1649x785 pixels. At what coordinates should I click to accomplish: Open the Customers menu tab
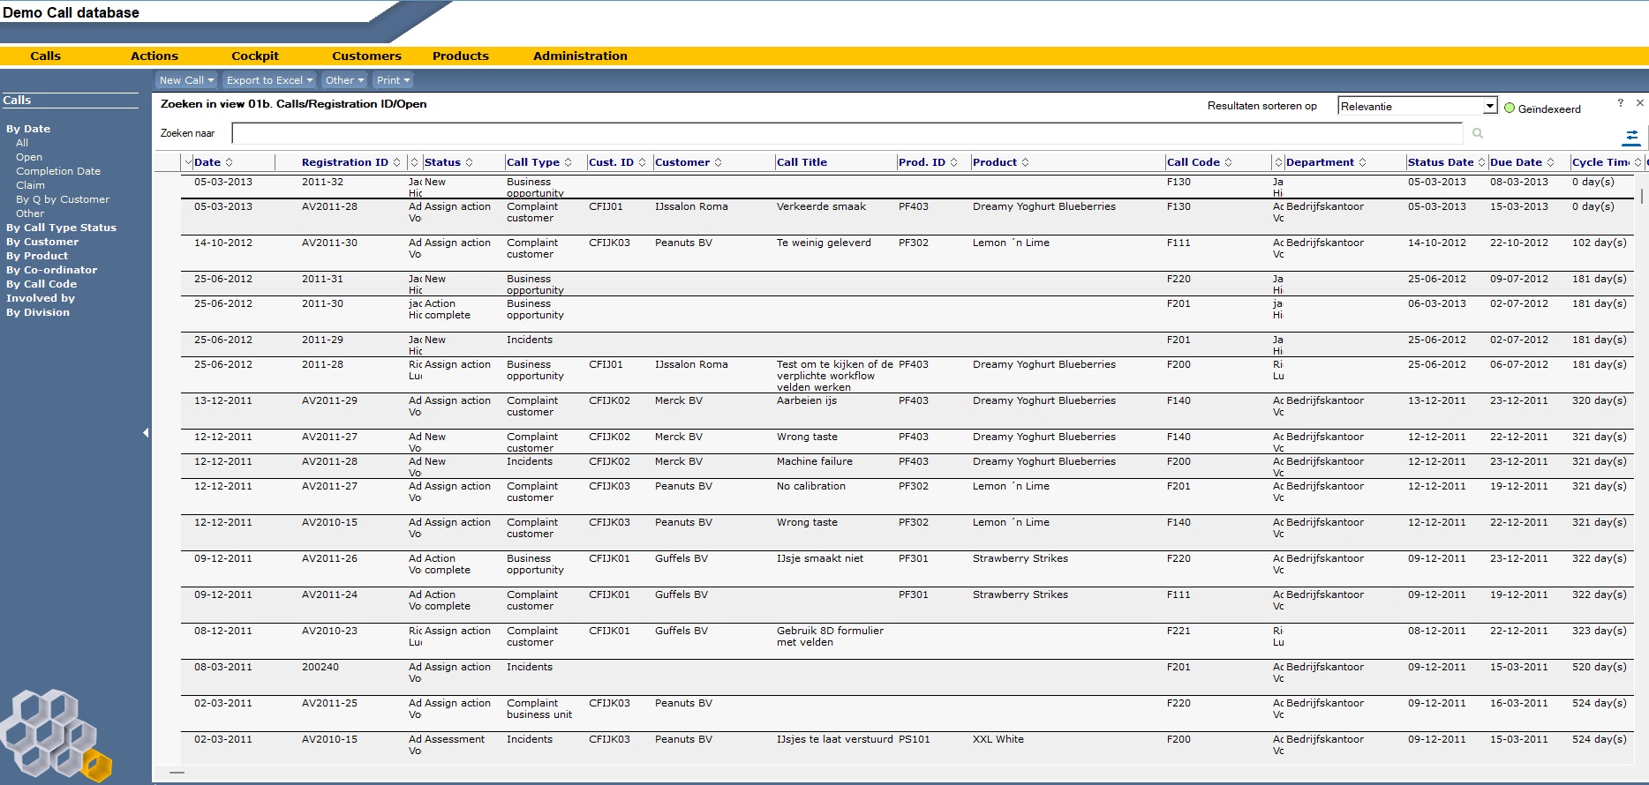(366, 56)
